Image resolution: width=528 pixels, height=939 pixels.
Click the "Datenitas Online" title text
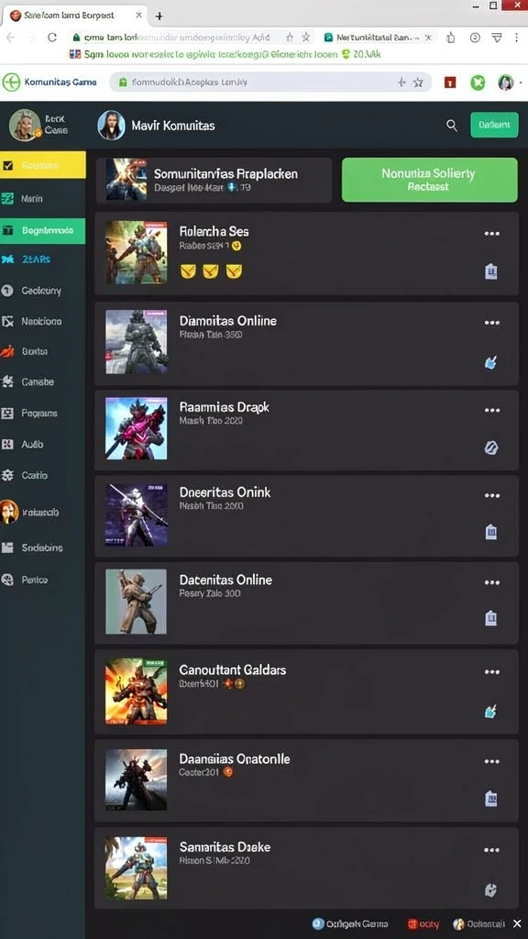click(x=225, y=580)
